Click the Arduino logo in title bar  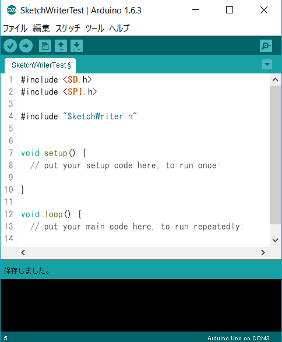tap(11, 10)
